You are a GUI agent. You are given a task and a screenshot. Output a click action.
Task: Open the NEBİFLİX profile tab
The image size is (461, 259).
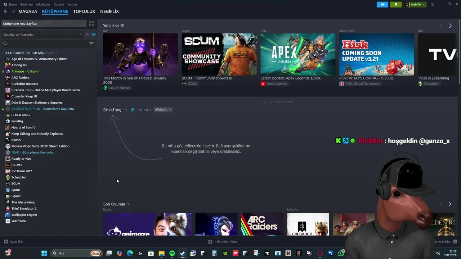pos(109,12)
